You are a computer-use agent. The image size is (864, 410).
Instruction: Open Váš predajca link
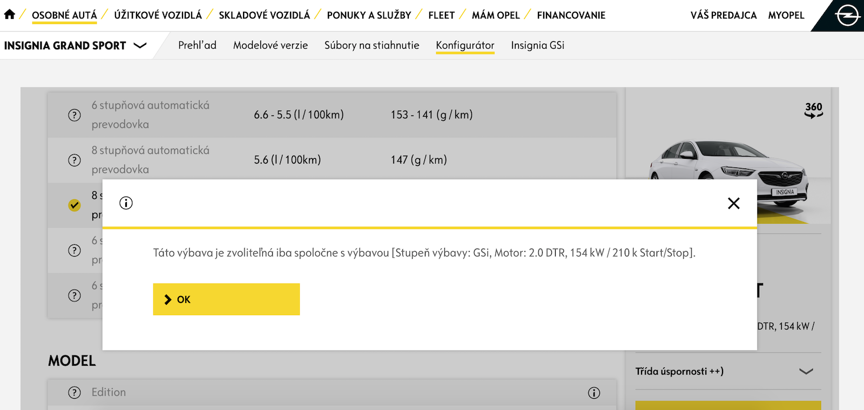click(x=724, y=15)
